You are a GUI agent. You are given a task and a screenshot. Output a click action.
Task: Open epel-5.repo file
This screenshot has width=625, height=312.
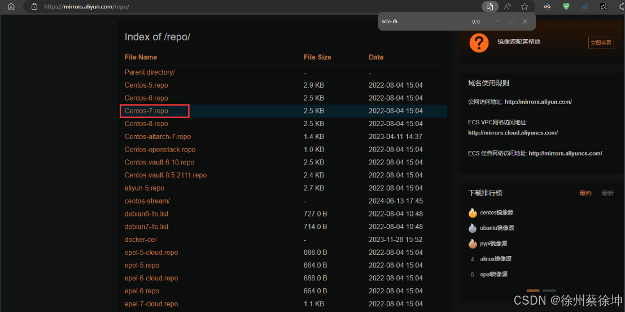(x=142, y=265)
